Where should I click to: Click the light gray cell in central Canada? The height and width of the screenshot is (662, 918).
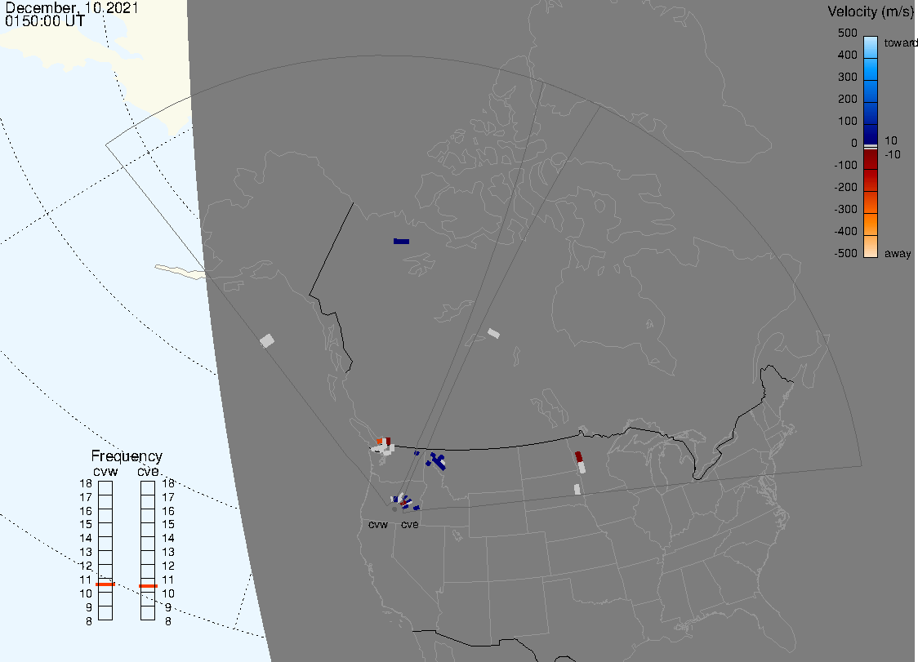click(493, 333)
